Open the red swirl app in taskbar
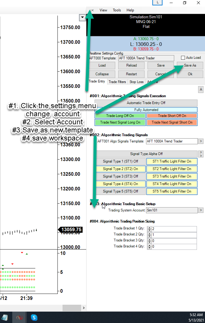This screenshot has height=323, width=205. pos(20,317)
